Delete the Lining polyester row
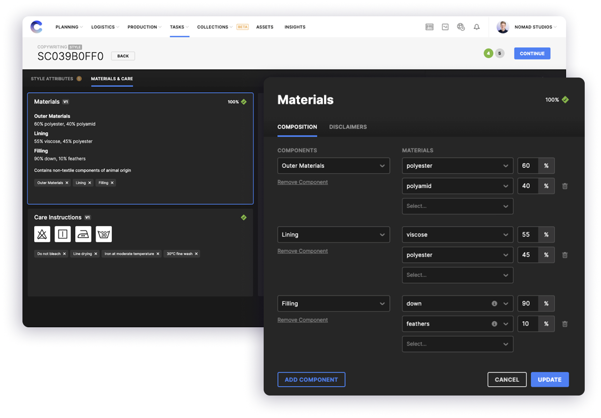This screenshot has width=601, height=418. [x=565, y=255]
